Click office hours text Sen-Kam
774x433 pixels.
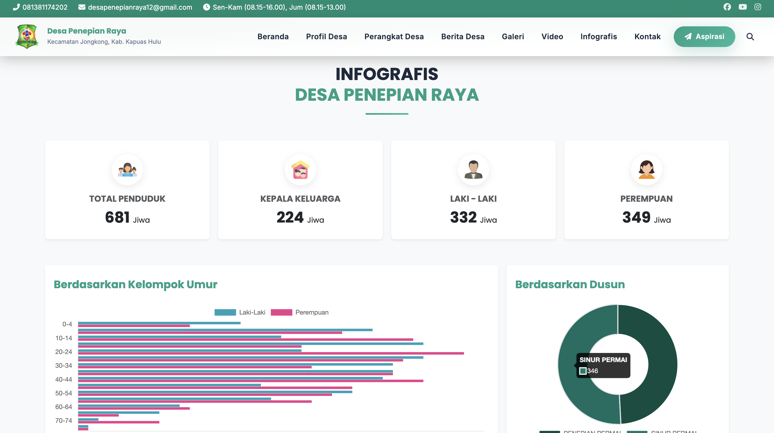click(279, 7)
